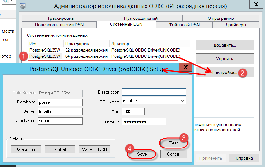Click the Database field containing parser
This screenshot has width=265, height=167.
coord(60,102)
